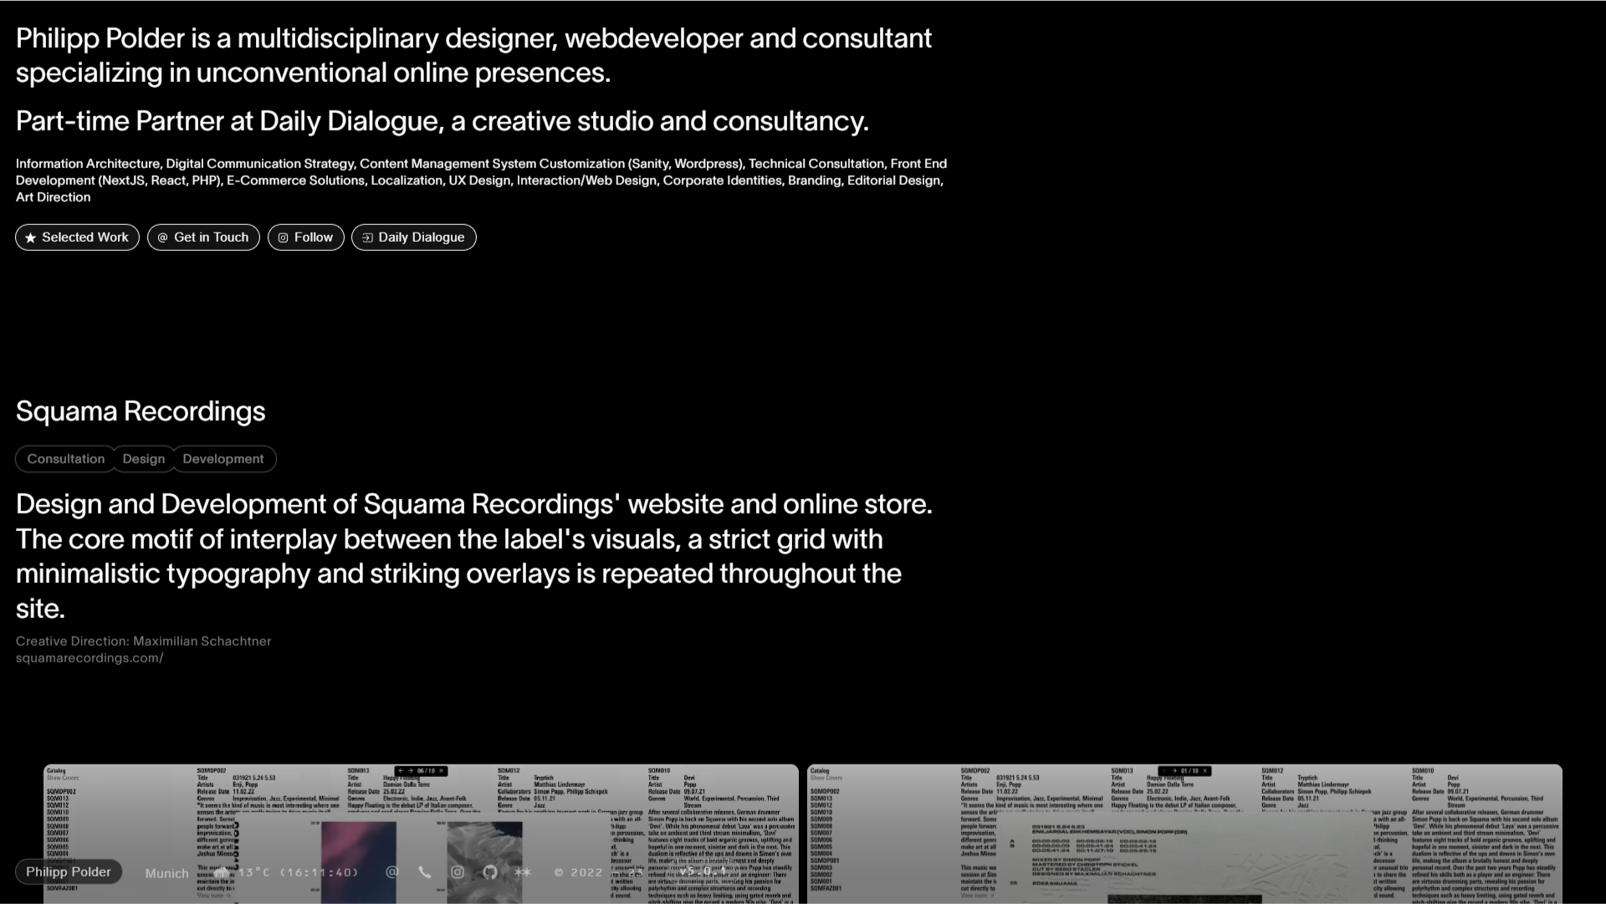
Task: Open the Instagram icon in footer
Action: pos(458,872)
